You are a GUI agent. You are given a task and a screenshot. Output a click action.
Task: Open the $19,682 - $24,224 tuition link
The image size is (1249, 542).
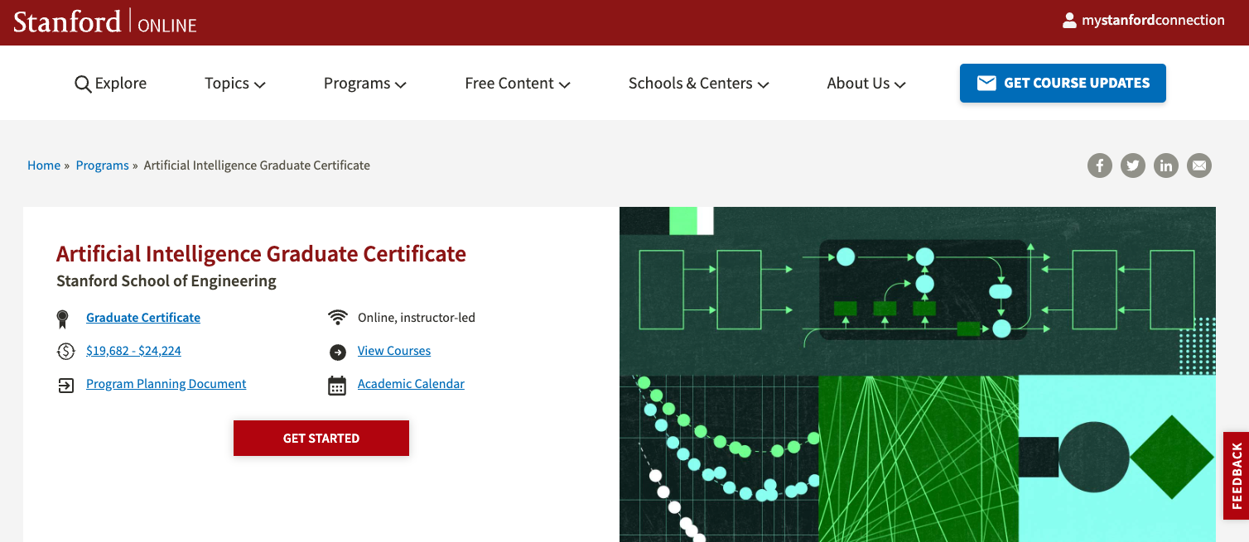pos(133,351)
